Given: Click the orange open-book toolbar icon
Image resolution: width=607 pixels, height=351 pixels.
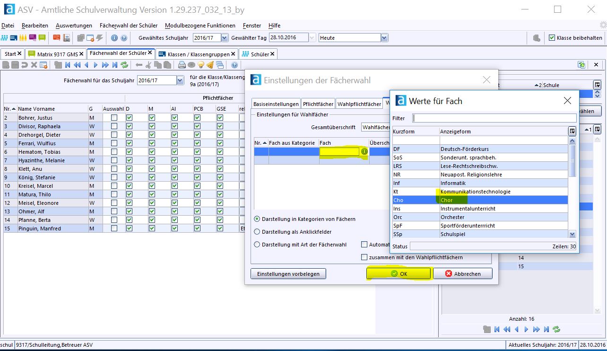Looking at the screenshot, I should [57, 38].
